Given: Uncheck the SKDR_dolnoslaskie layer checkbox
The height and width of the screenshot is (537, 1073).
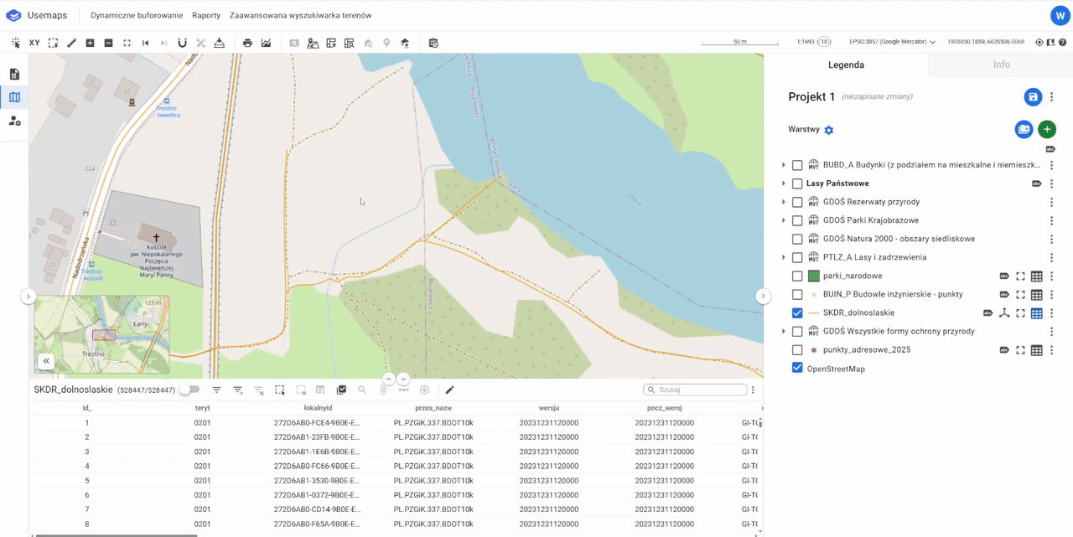Looking at the screenshot, I should [x=797, y=313].
